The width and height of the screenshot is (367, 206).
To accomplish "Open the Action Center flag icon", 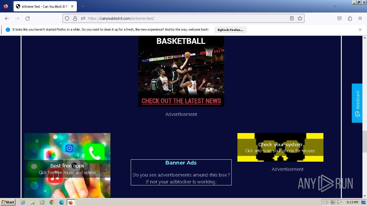I will pos(340,202).
